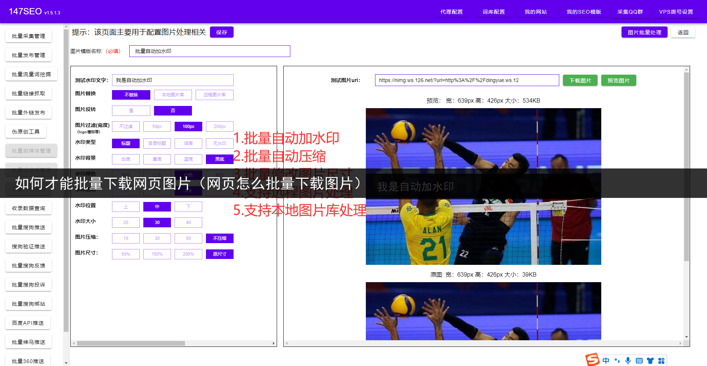Screen dimensions: 707x366
Task: Click 图片批量处理 button
Action: 644,32
